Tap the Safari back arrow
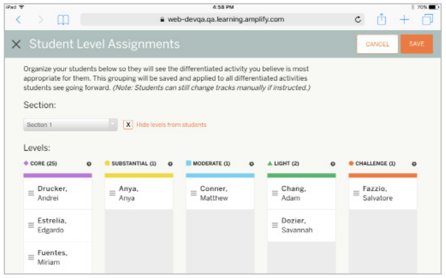The image size is (446, 278). [19, 20]
